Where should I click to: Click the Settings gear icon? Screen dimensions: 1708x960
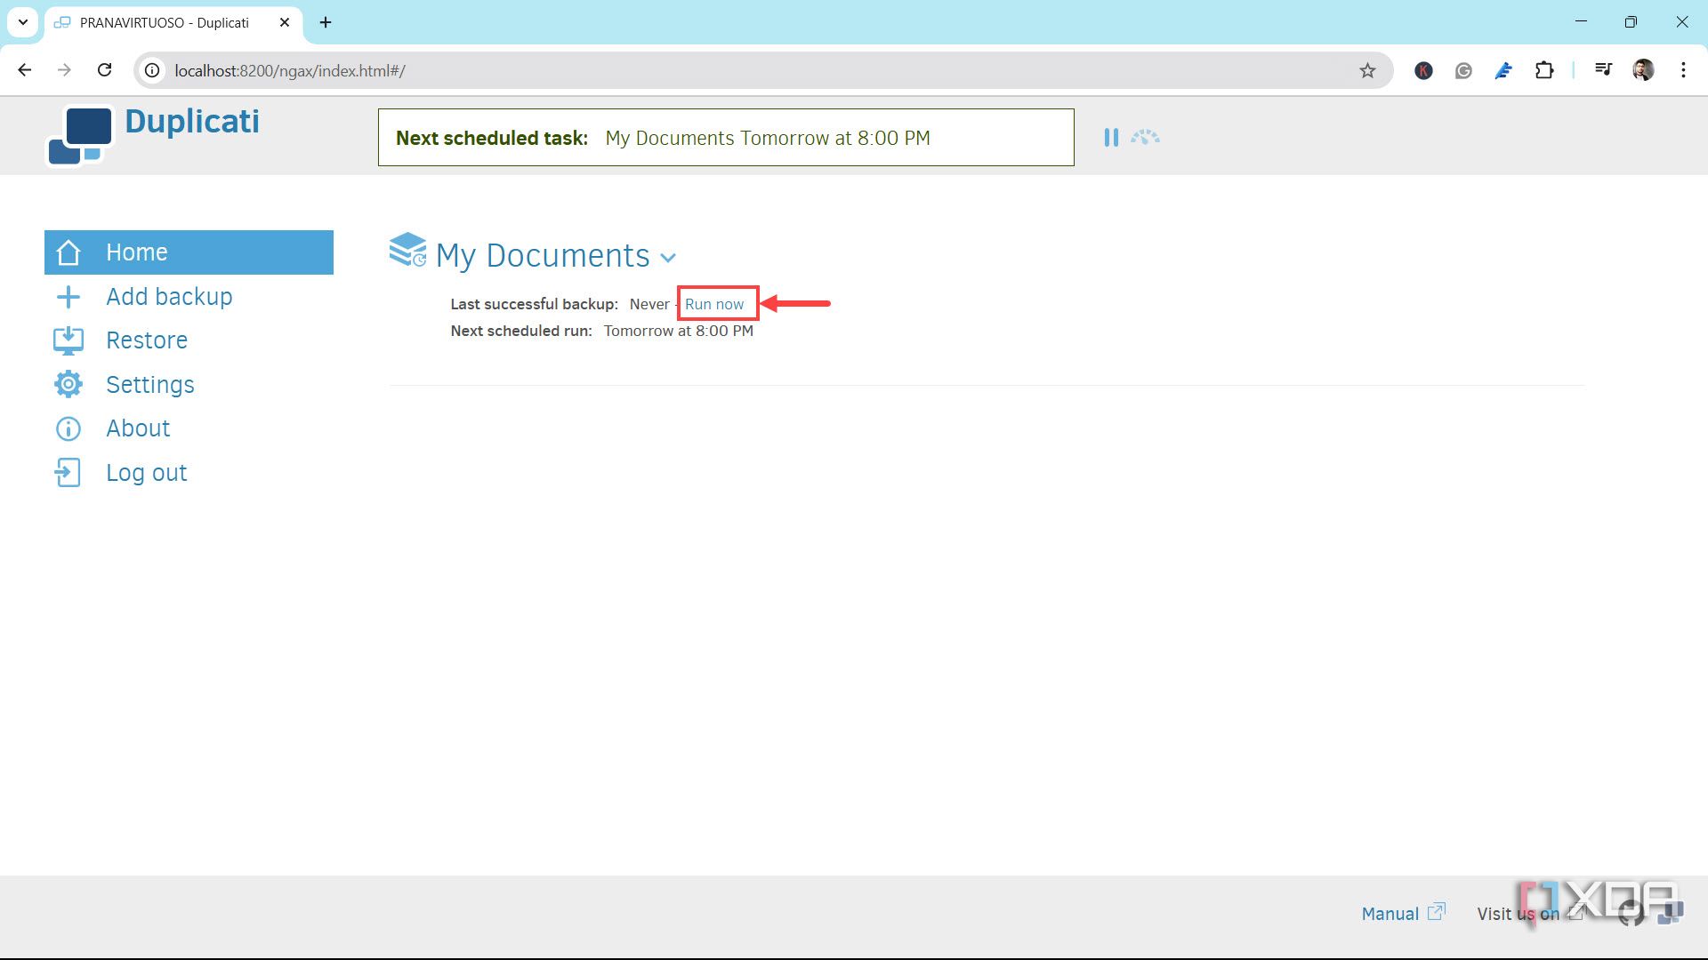click(x=68, y=384)
